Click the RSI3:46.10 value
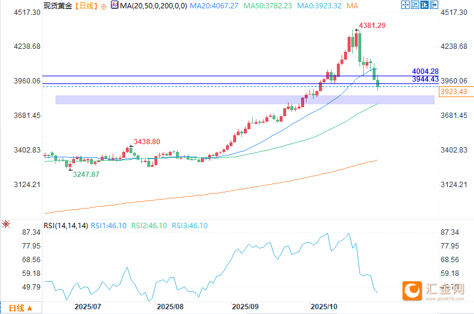 click(190, 226)
